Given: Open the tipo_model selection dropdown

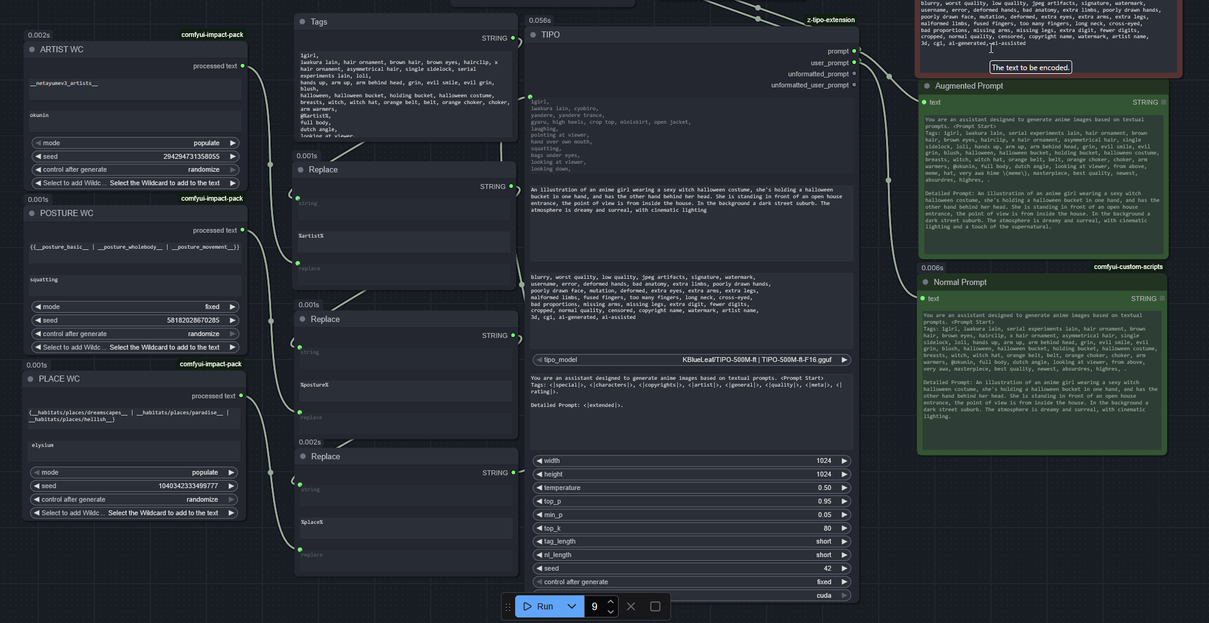Looking at the screenshot, I should tap(691, 360).
